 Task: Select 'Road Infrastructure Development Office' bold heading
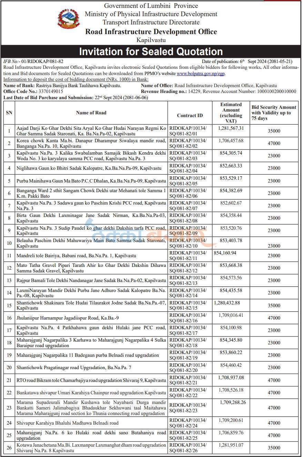coord(151,32)
